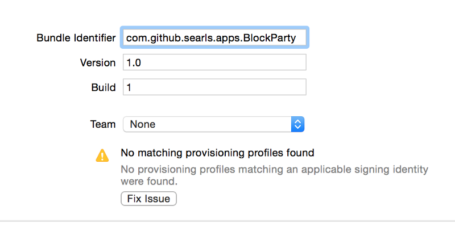Click the blue up-down arrows of Team
Image resolution: width=455 pixels, height=227 pixels.
pyautogui.click(x=297, y=124)
